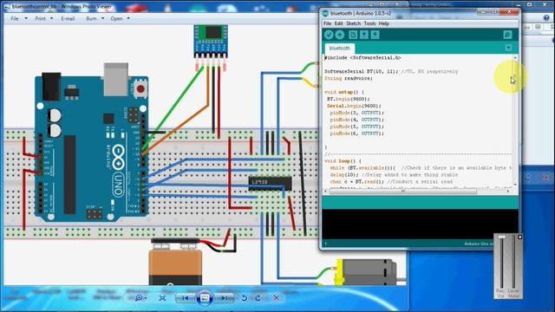Create a new sketch with the New icon

(x=353, y=35)
